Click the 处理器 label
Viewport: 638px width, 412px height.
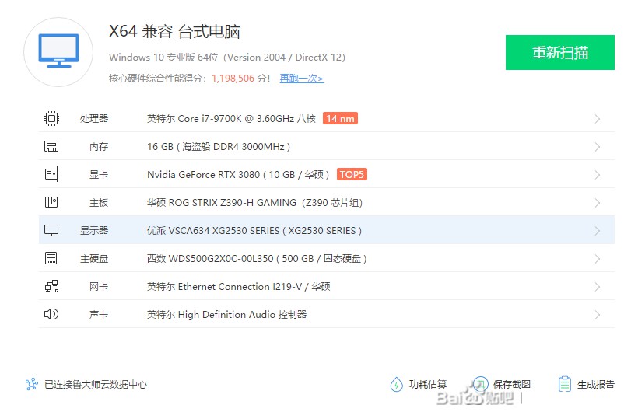pyautogui.click(x=94, y=119)
